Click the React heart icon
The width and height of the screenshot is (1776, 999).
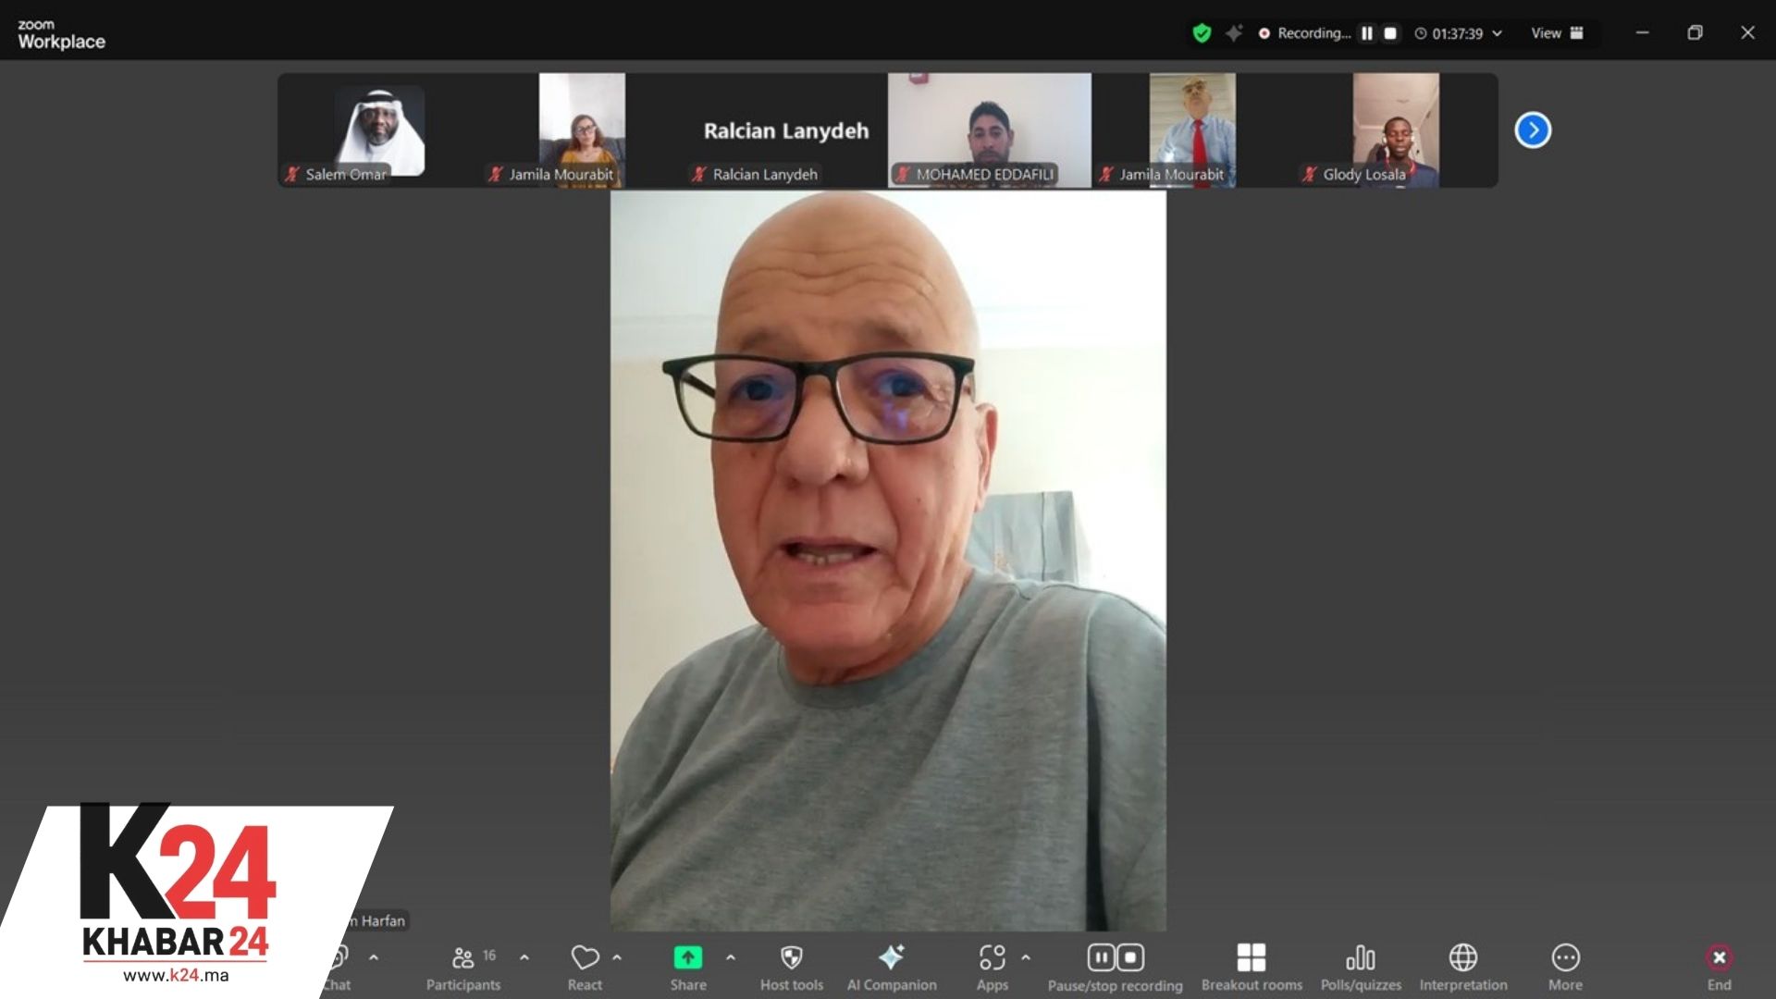(585, 958)
